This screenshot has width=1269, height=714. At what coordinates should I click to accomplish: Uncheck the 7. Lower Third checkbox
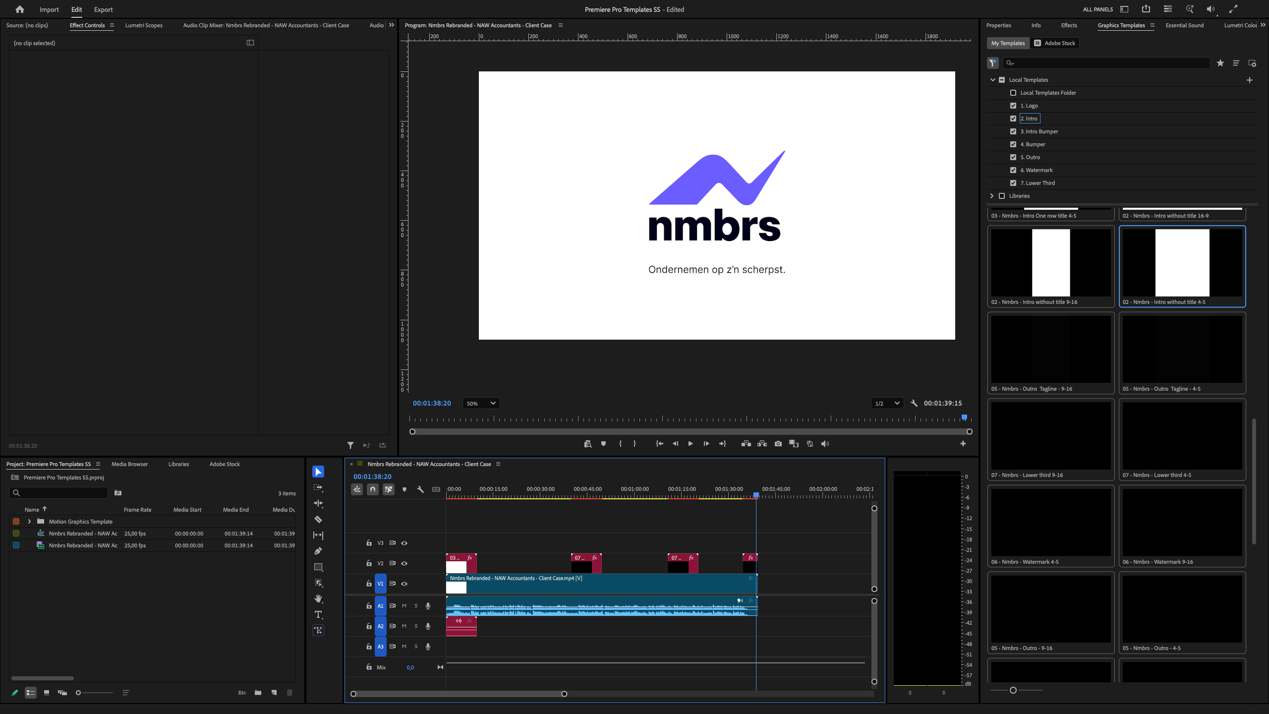(1013, 183)
